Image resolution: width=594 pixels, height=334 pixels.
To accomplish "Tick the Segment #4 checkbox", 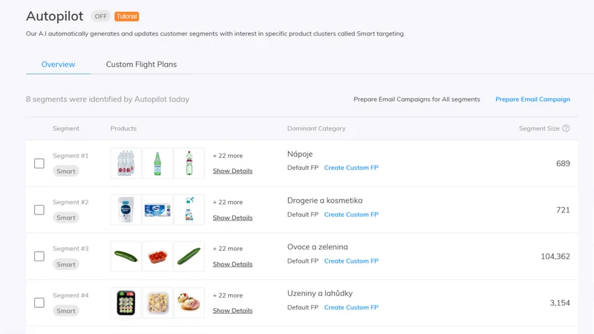I will point(39,303).
